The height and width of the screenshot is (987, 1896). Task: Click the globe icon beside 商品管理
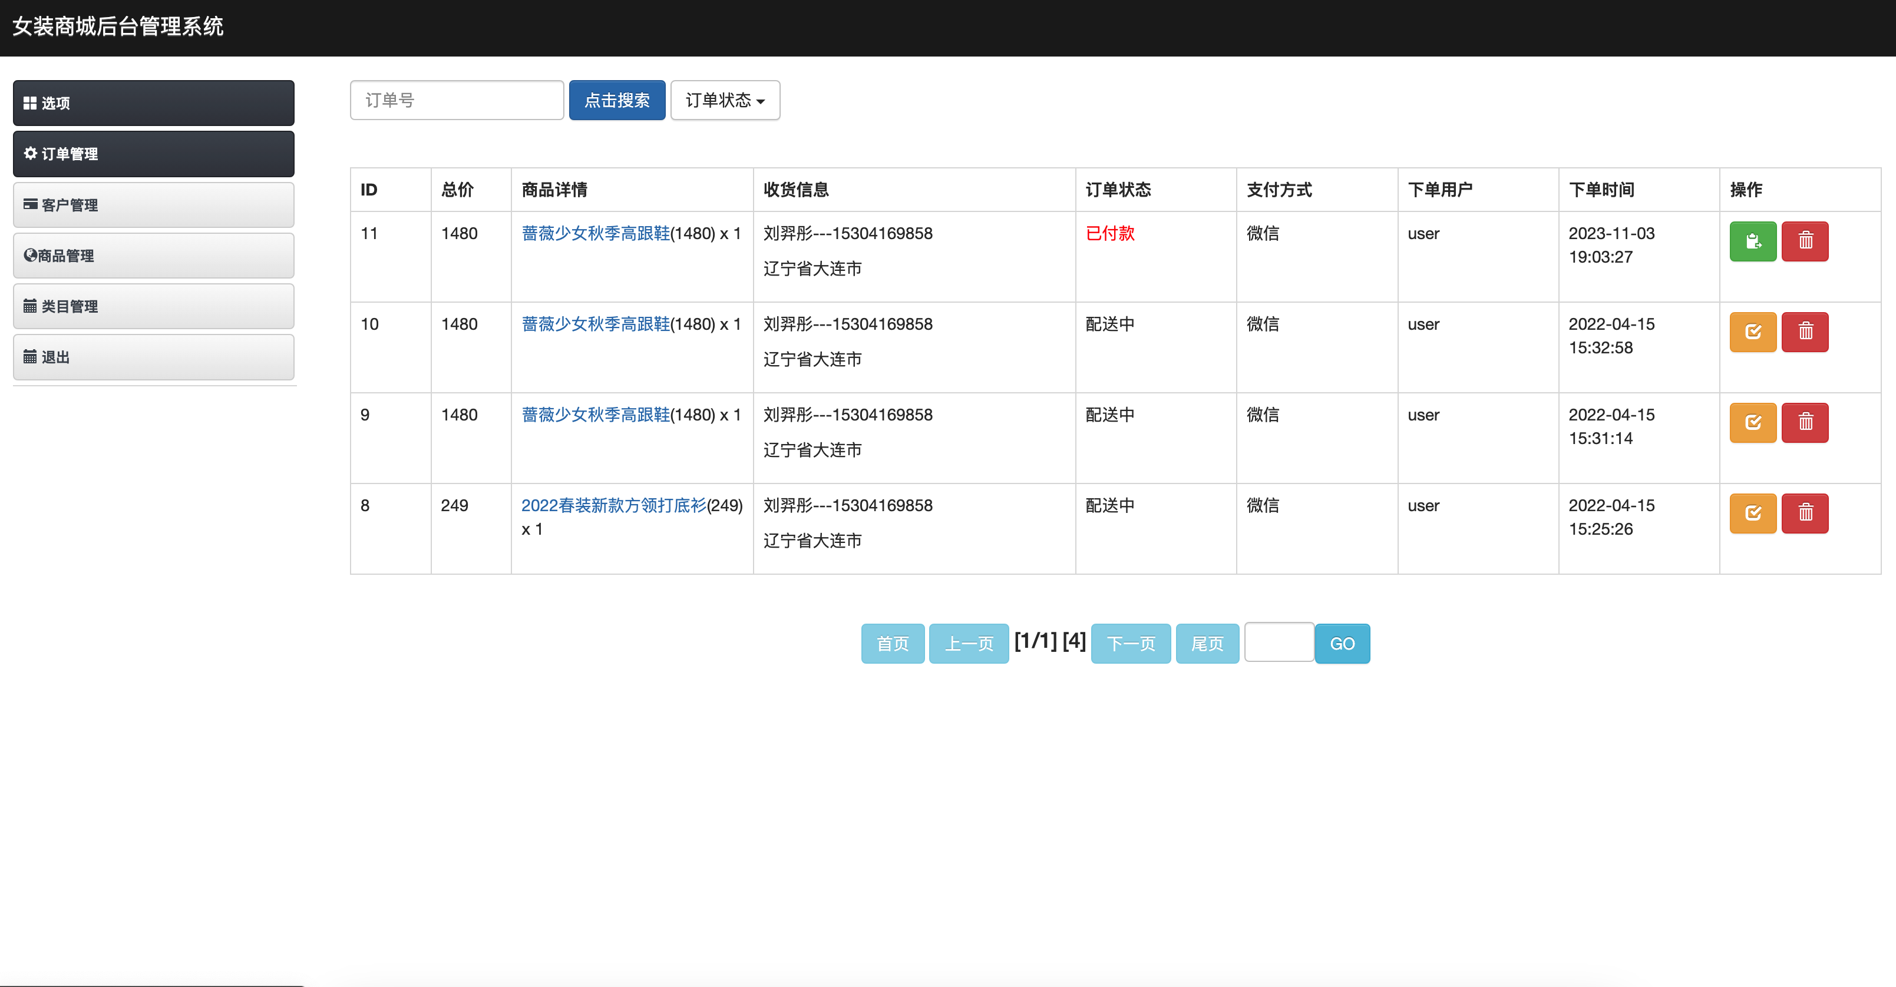pyautogui.click(x=30, y=255)
